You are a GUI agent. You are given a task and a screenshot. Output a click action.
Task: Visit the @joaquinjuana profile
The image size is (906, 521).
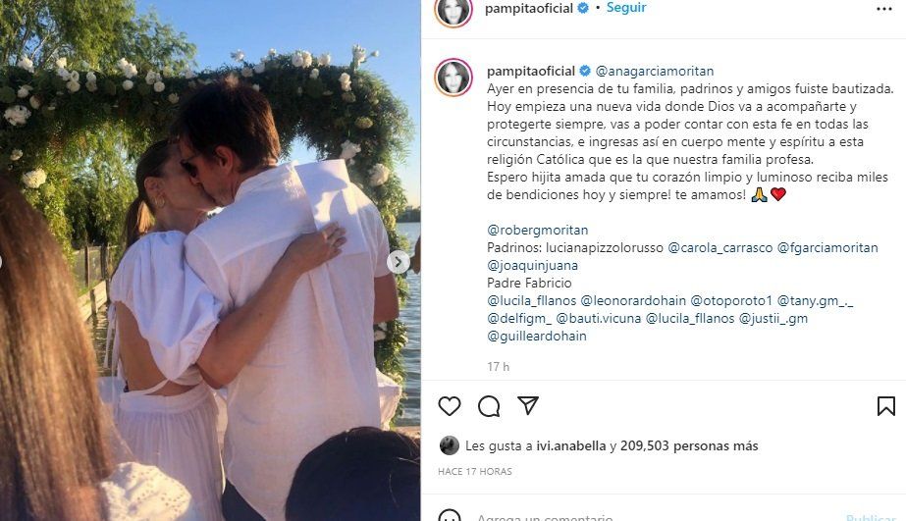coord(532,266)
